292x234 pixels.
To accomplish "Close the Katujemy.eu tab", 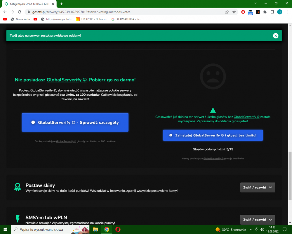I will pos(53,4).
